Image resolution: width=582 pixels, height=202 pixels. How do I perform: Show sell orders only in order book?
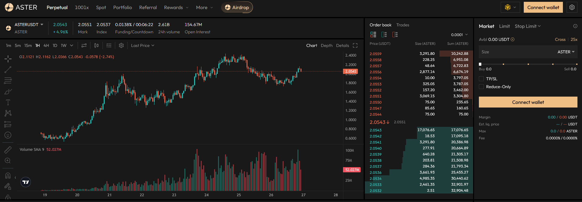395,35
